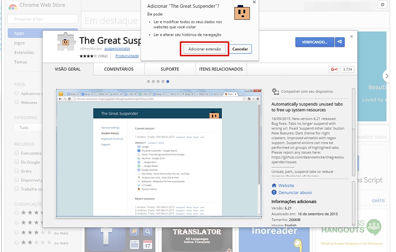This screenshot has width=396, height=252.
Task: Click The Great Suspender icon in the dialog
Action: coord(242,13)
